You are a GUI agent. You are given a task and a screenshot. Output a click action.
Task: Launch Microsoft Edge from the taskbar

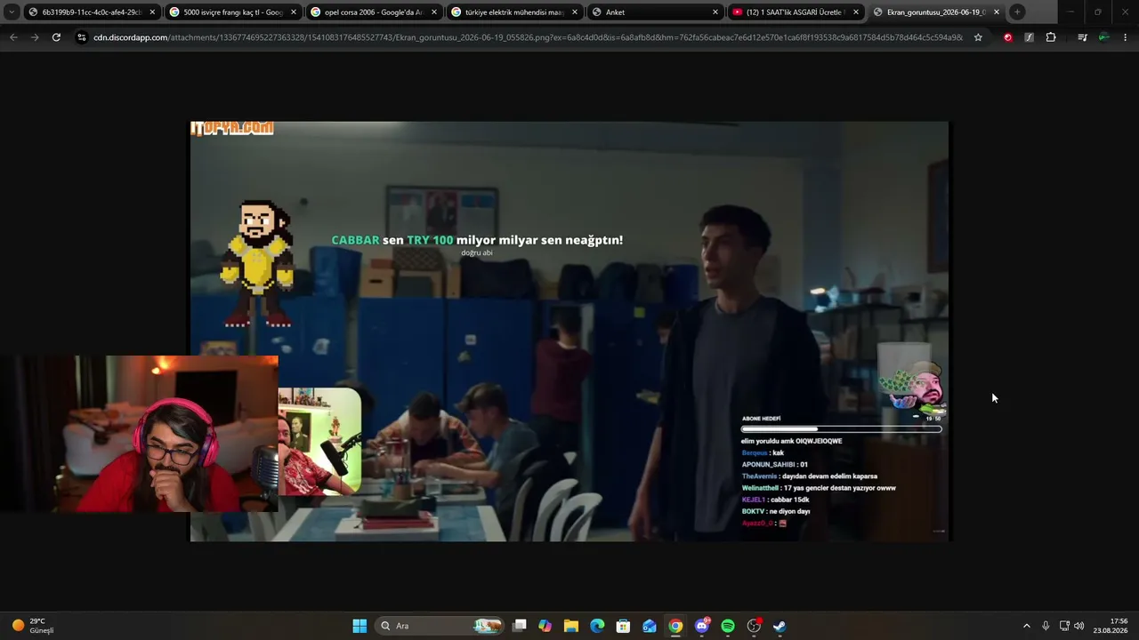coord(597,626)
